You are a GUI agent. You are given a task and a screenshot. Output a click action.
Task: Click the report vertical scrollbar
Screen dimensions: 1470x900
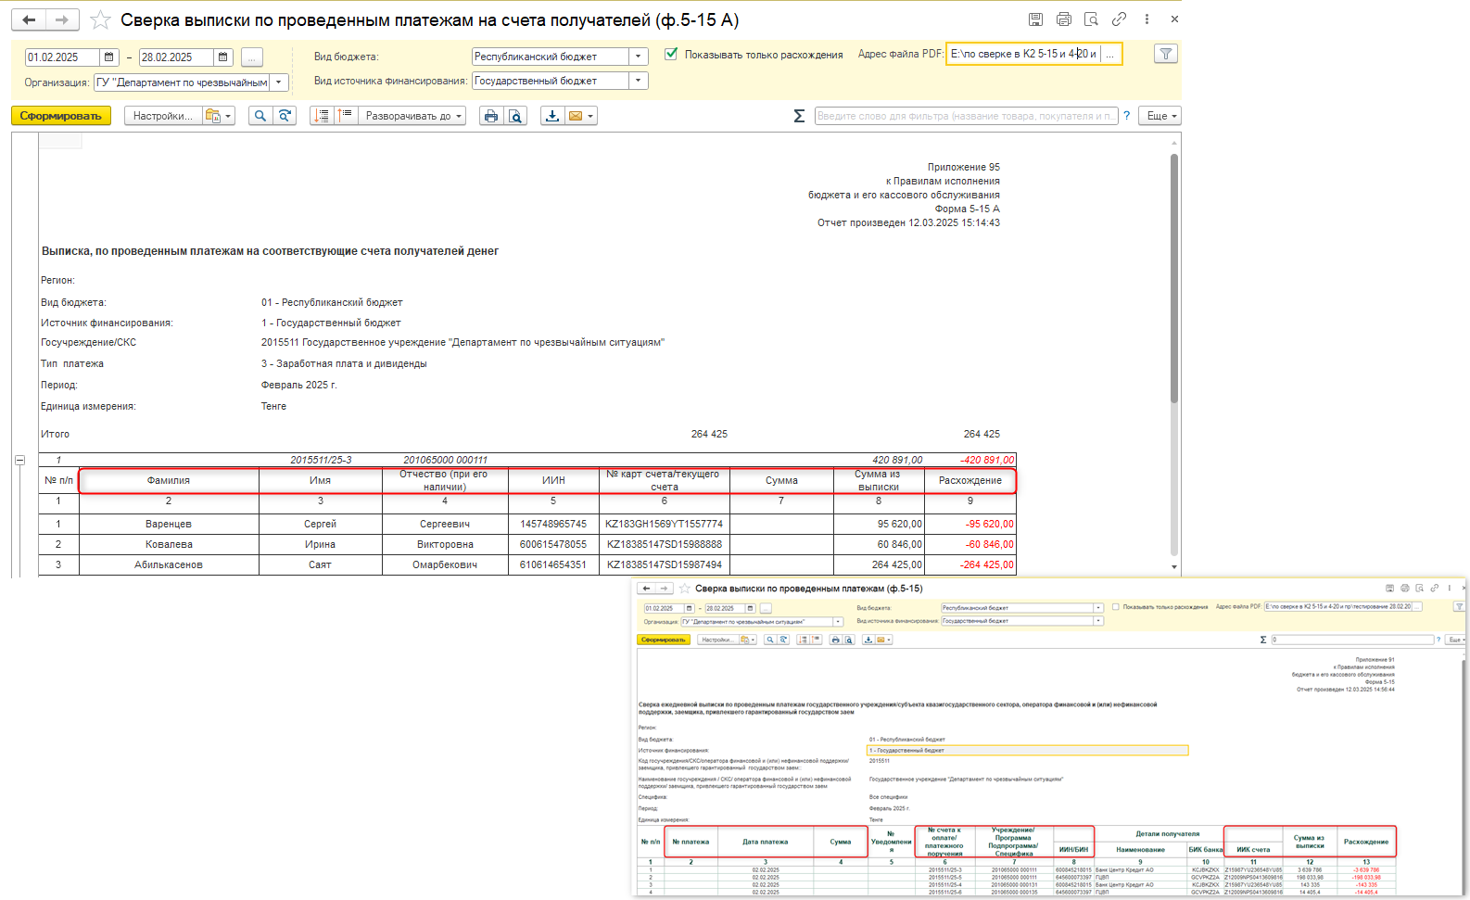[1174, 278]
